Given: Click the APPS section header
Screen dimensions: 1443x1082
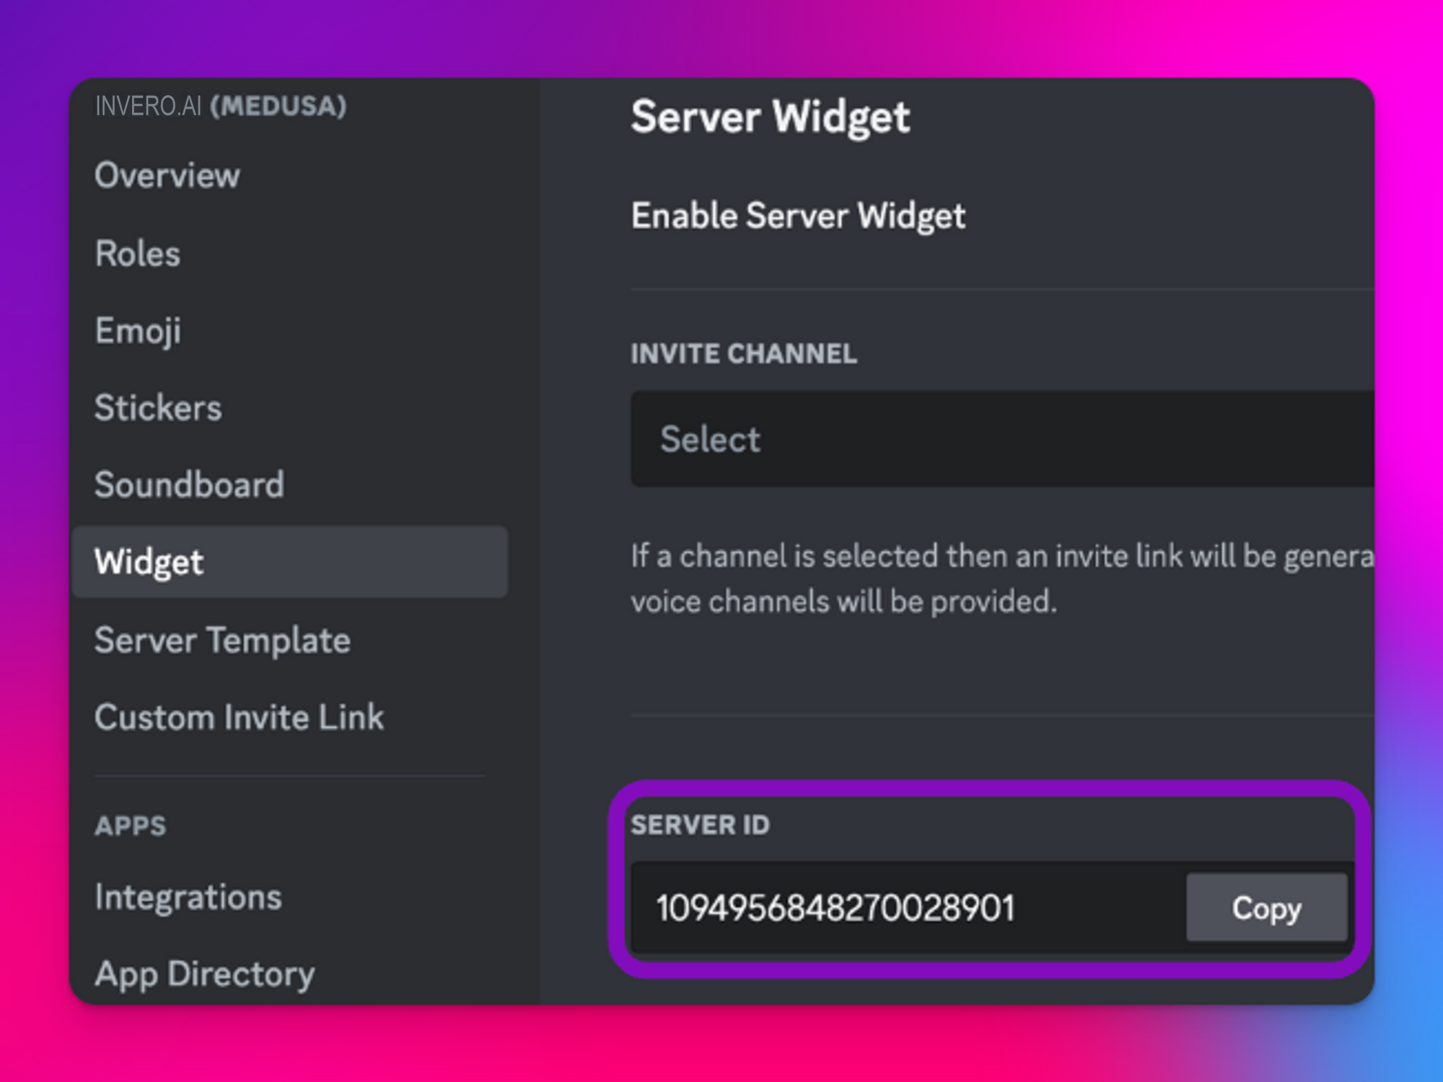Looking at the screenshot, I should (x=131, y=826).
